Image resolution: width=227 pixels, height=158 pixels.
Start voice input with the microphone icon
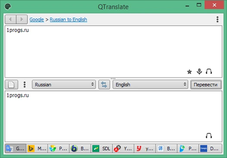199,71
